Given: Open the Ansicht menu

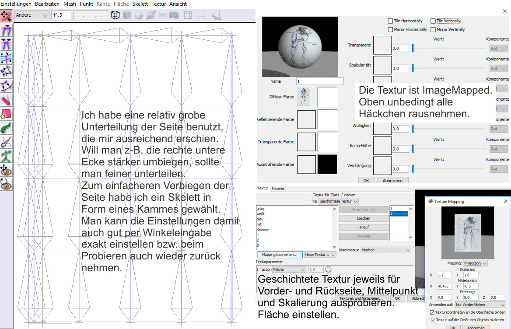Looking at the screenshot, I should [178, 4].
